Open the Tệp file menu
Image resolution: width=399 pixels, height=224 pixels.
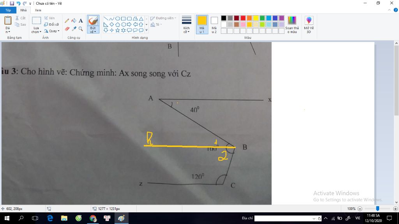[x=8, y=10]
